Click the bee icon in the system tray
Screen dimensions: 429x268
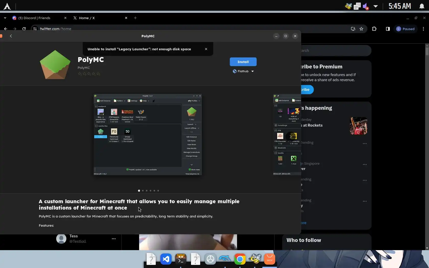pos(349,6)
